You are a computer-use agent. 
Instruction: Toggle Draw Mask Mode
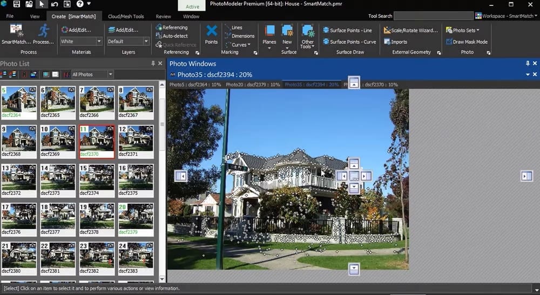[x=466, y=42]
